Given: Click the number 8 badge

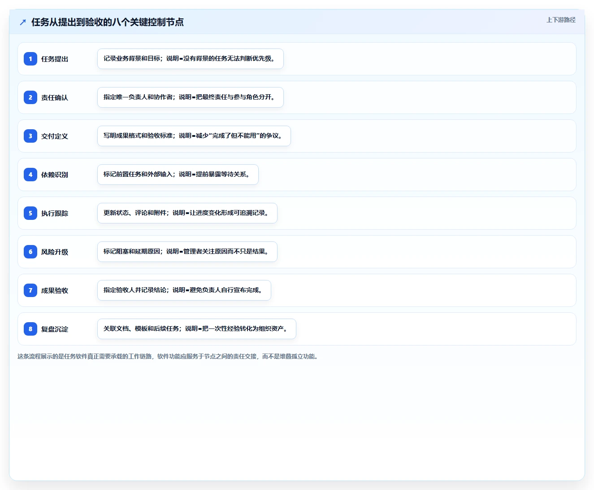Looking at the screenshot, I should tap(30, 329).
